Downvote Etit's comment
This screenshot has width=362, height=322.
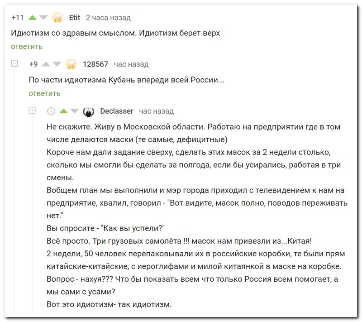pyautogui.click(x=43, y=18)
